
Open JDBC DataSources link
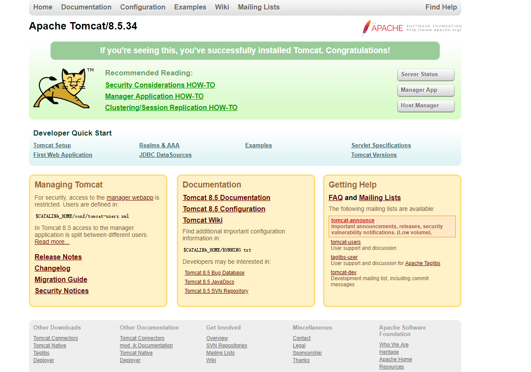[x=165, y=155]
